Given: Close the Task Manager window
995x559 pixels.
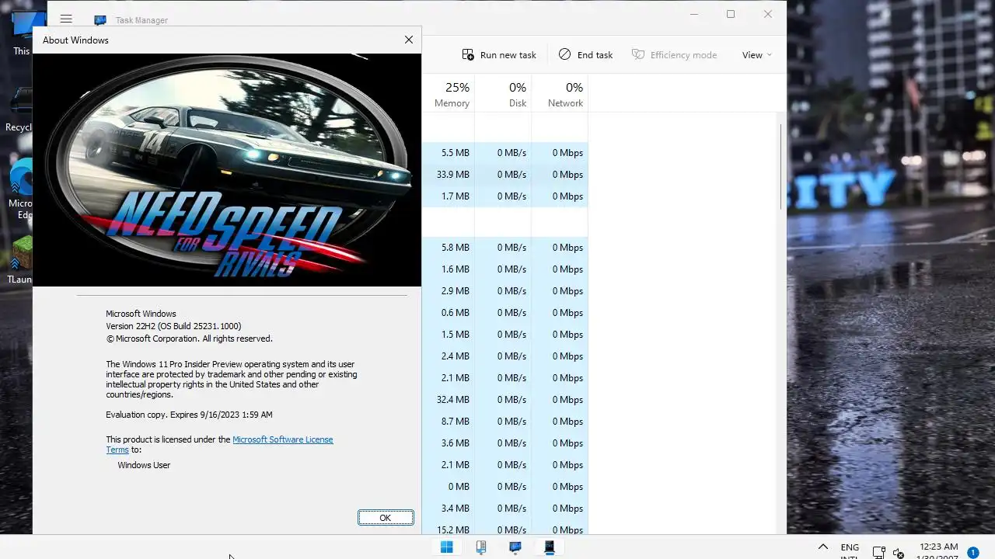Looking at the screenshot, I should pyautogui.click(x=768, y=14).
